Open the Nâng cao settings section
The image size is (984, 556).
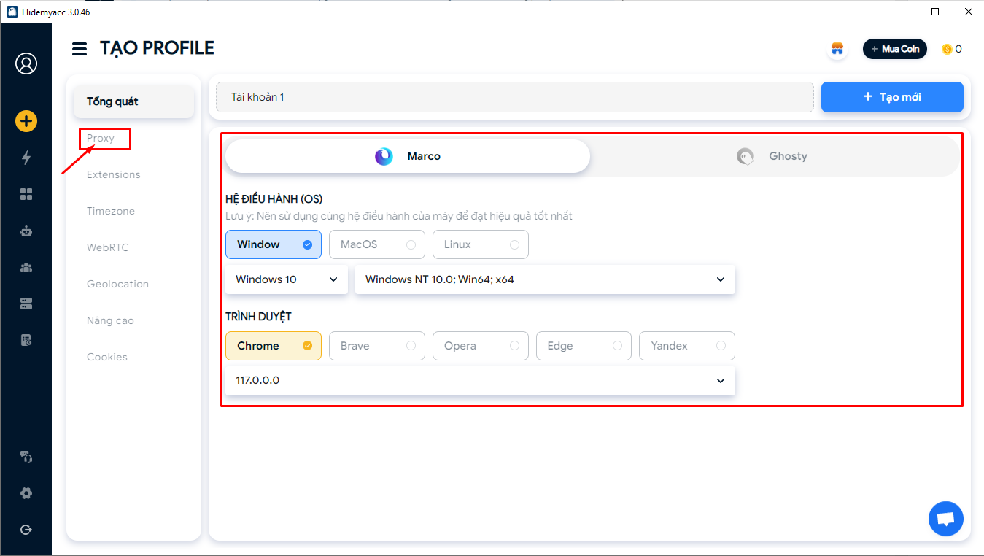coord(110,320)
